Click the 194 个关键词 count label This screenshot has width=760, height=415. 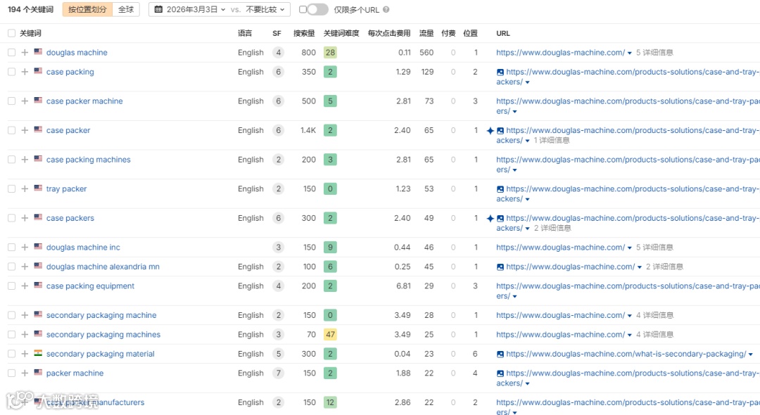pos(30,9)
